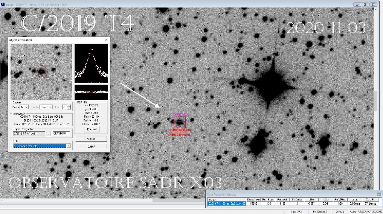This screenshot has width=383, height=214.
Task: Accept the object in Object Verification dialog
Action: pos(91,139)
